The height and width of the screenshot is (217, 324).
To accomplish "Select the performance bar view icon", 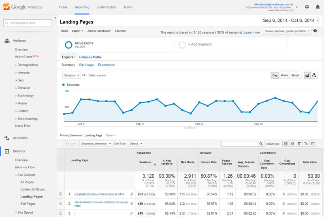I will coord(299,144).
